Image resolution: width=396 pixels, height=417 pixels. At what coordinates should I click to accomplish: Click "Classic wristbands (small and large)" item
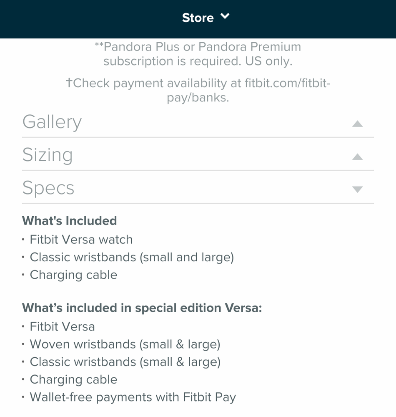(132, 257)
